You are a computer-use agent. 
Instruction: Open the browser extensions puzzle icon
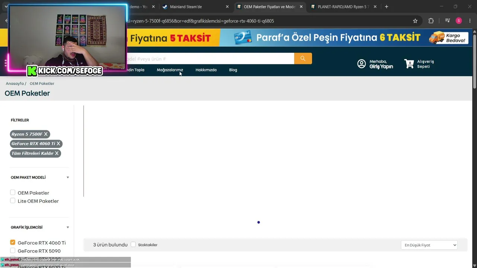[431, 21]
